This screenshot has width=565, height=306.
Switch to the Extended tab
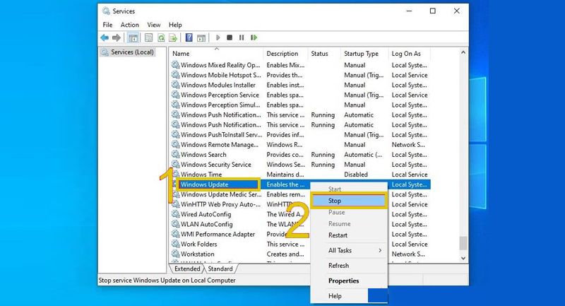point(187,269)
